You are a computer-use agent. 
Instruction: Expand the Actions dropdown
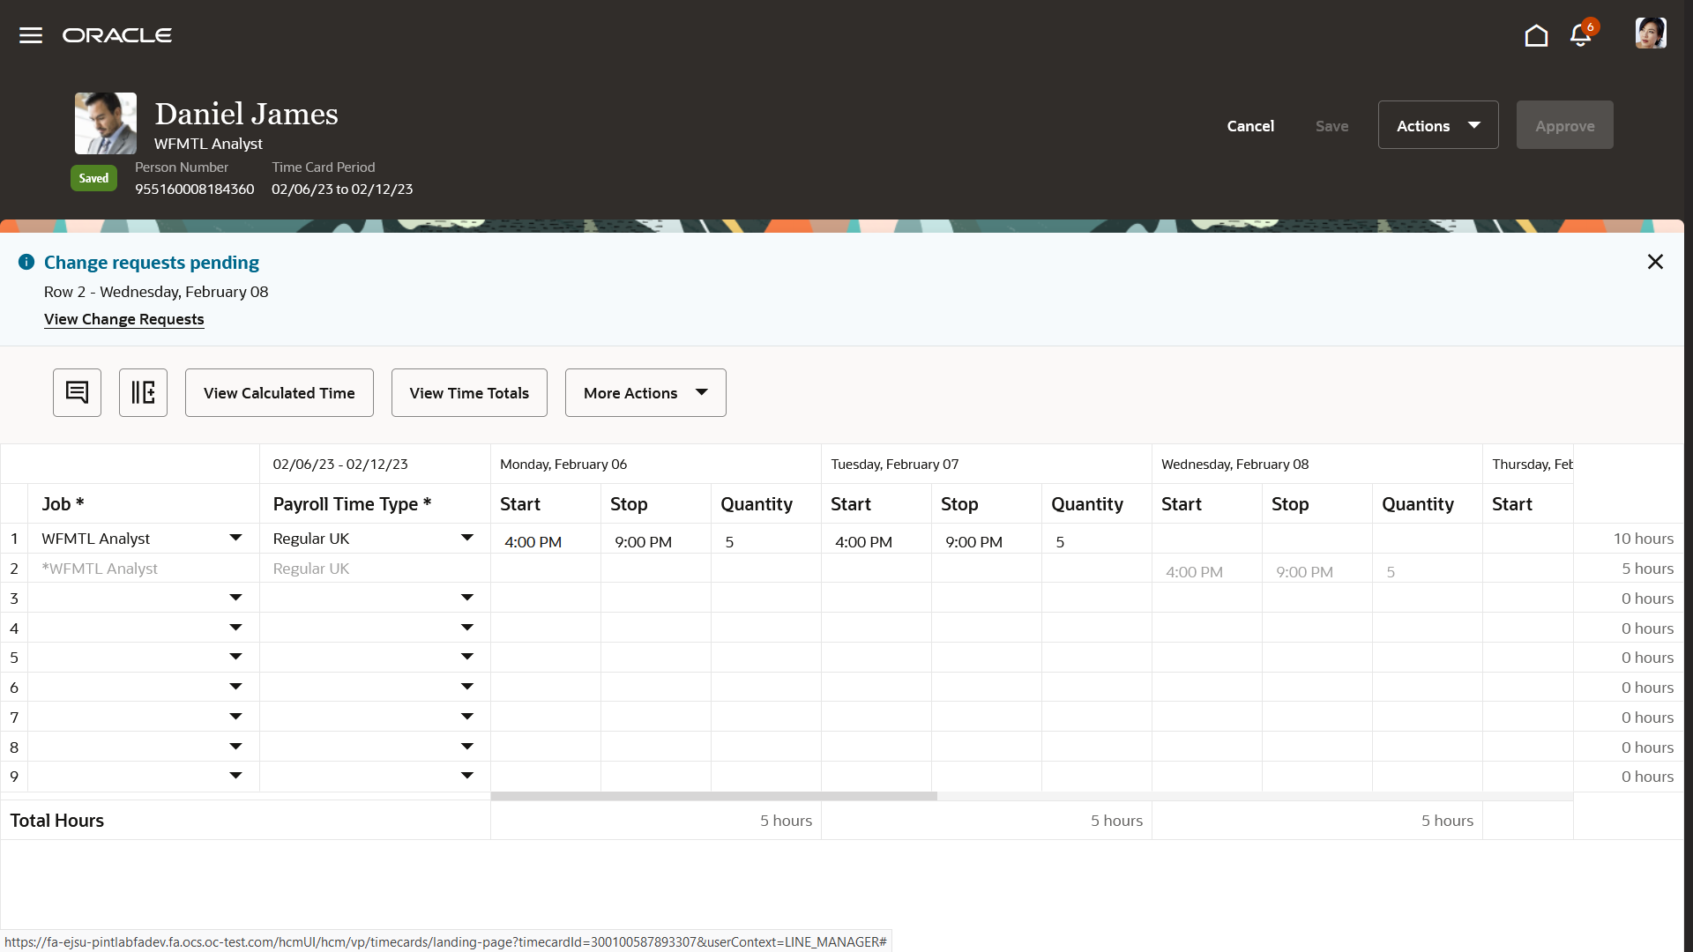(1437, 125)
